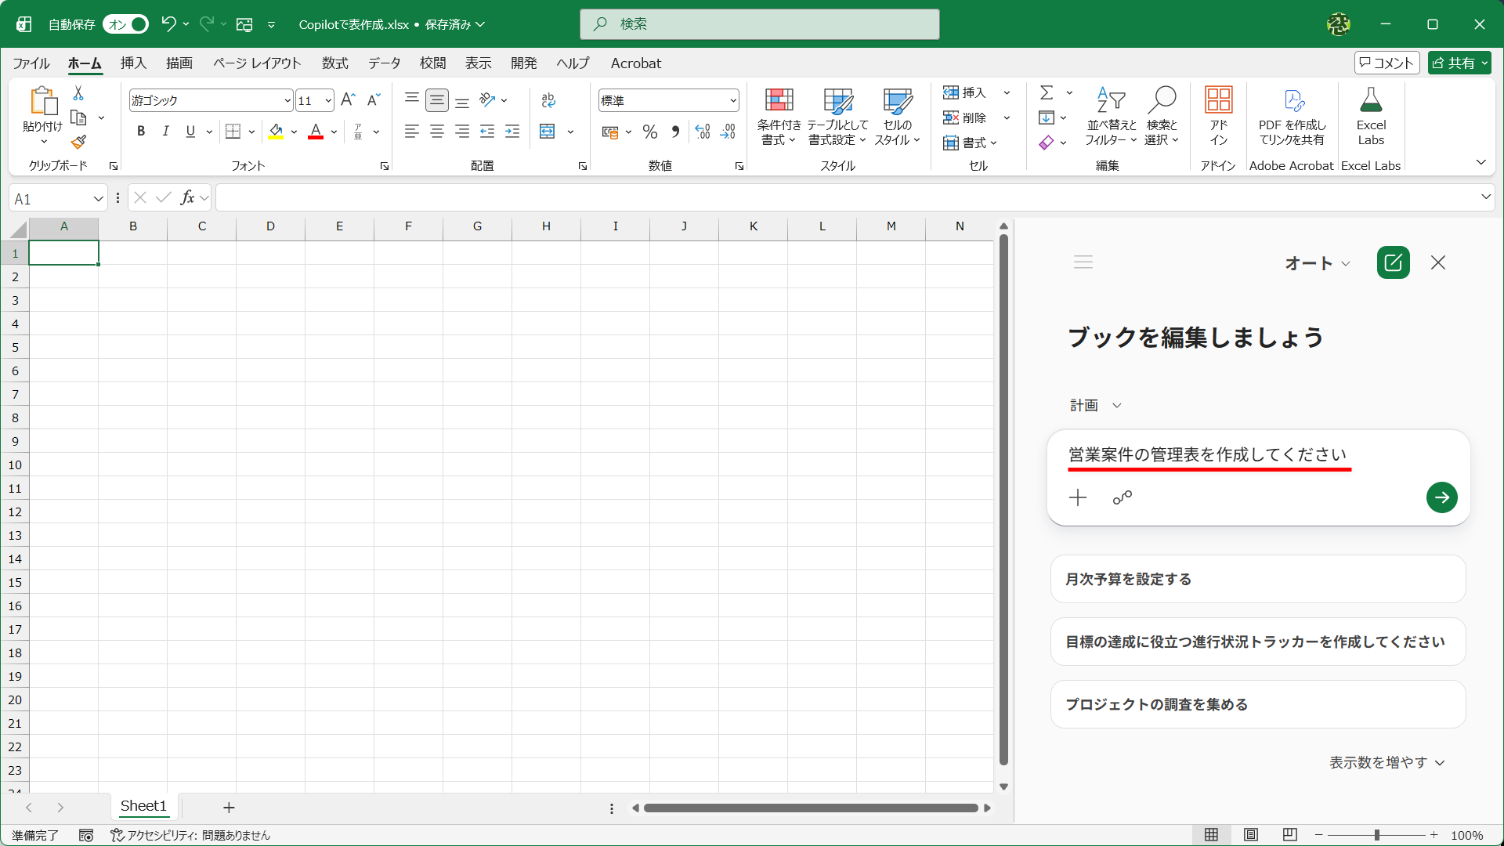Increase font size with the larger A icon
1504x846 pixels.
tap(349, 99)
